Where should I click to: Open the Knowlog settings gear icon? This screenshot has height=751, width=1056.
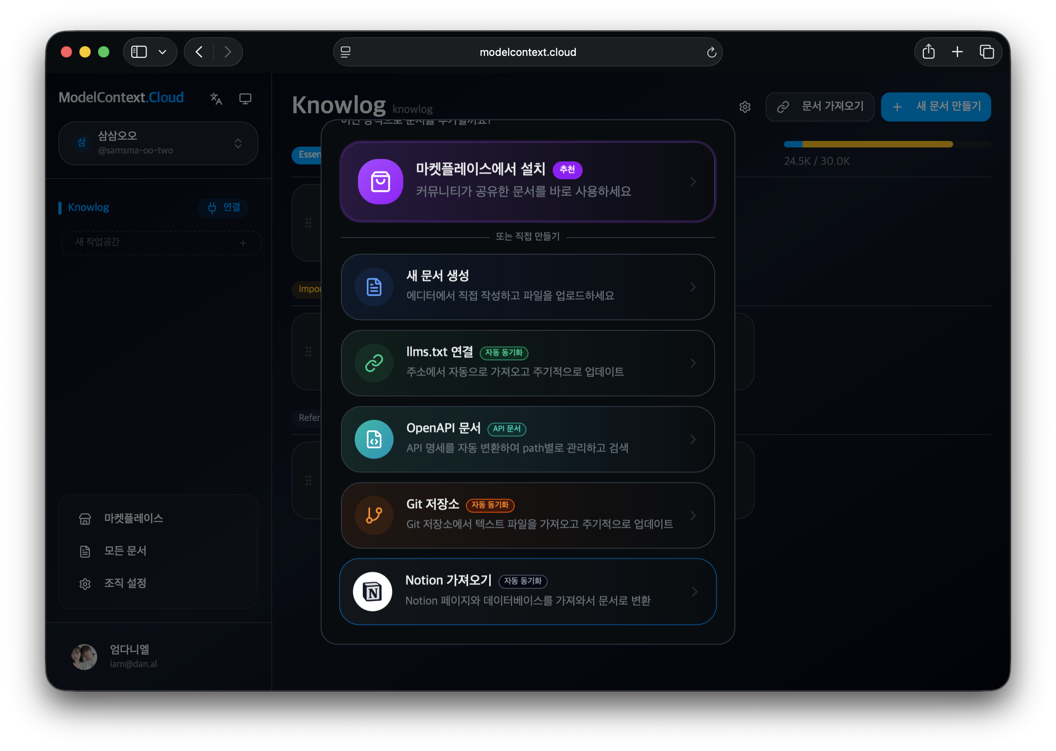(x=745, y=107)
